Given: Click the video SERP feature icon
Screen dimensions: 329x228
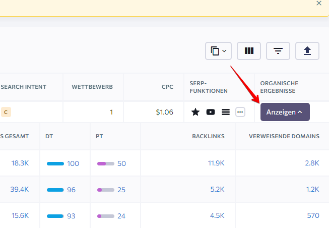Looking at the screenshot, I should point(211,112).
